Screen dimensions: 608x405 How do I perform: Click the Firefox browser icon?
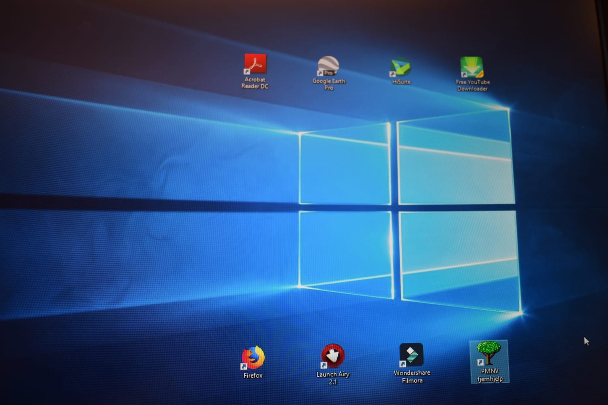point(253,358)
